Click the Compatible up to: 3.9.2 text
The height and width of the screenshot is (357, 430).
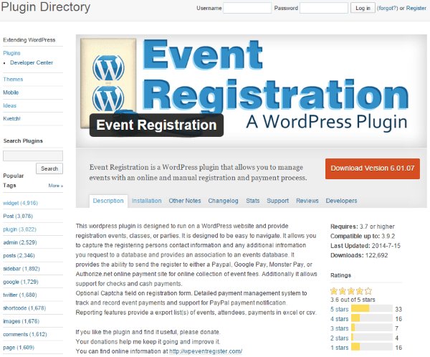click(363, 237)
